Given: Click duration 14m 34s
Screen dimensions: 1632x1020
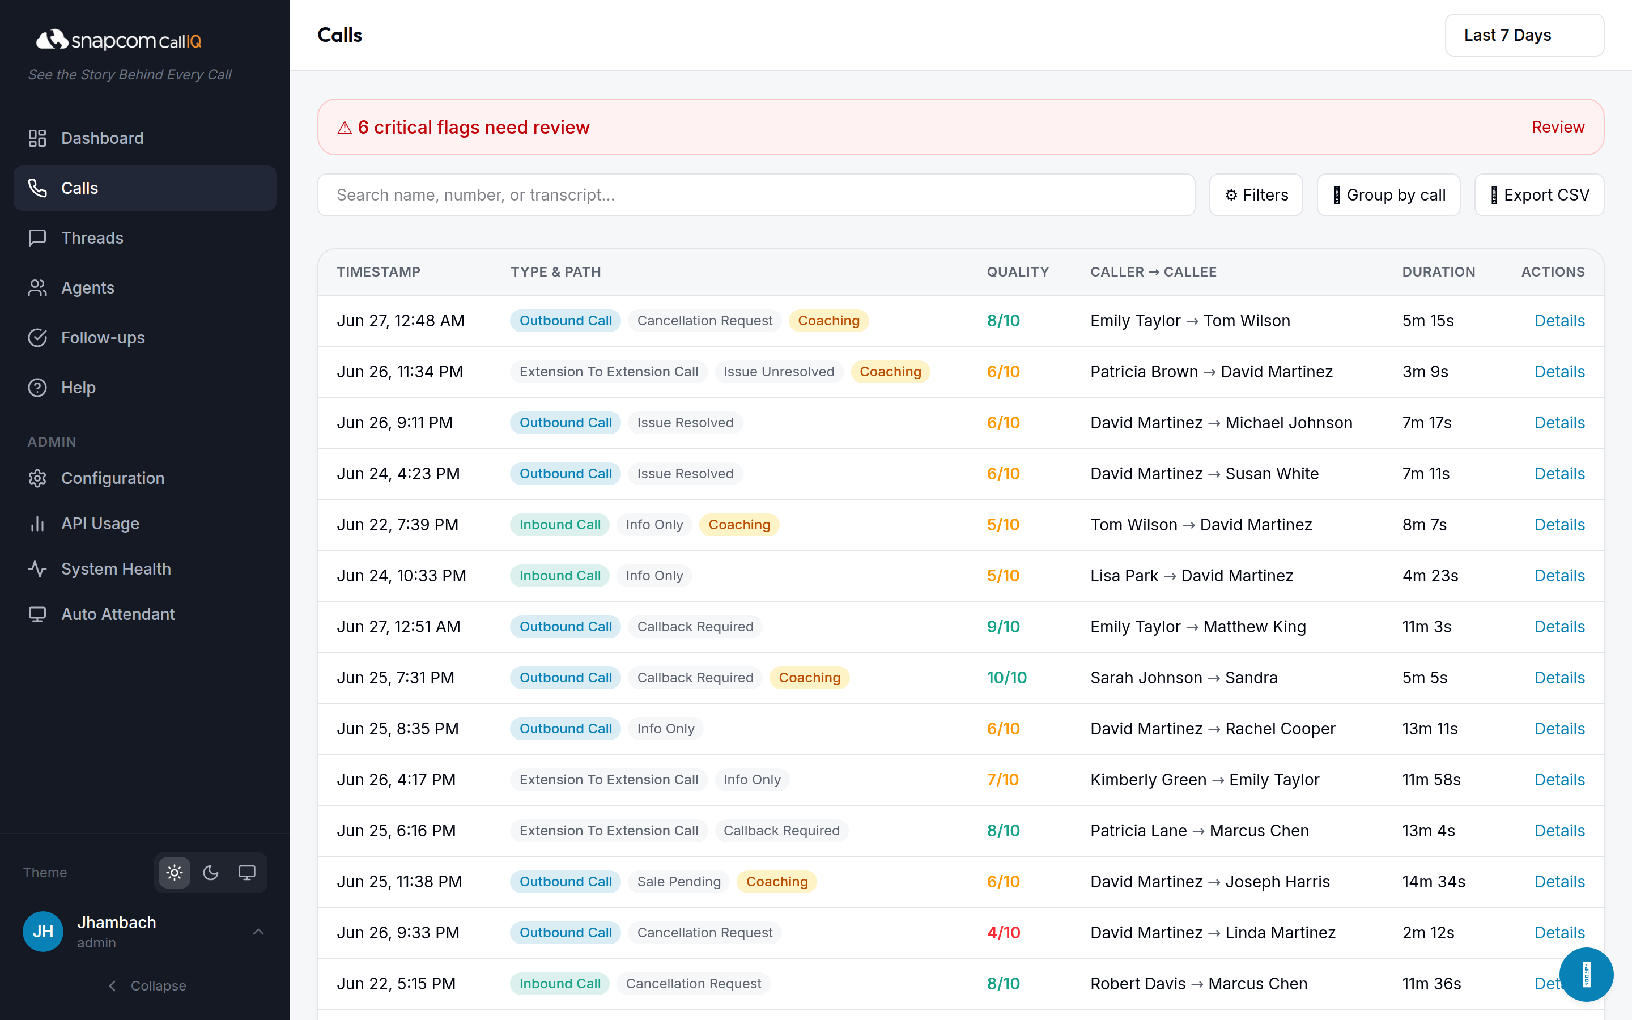Looking at the screenshot, I should click(1433, 882).
